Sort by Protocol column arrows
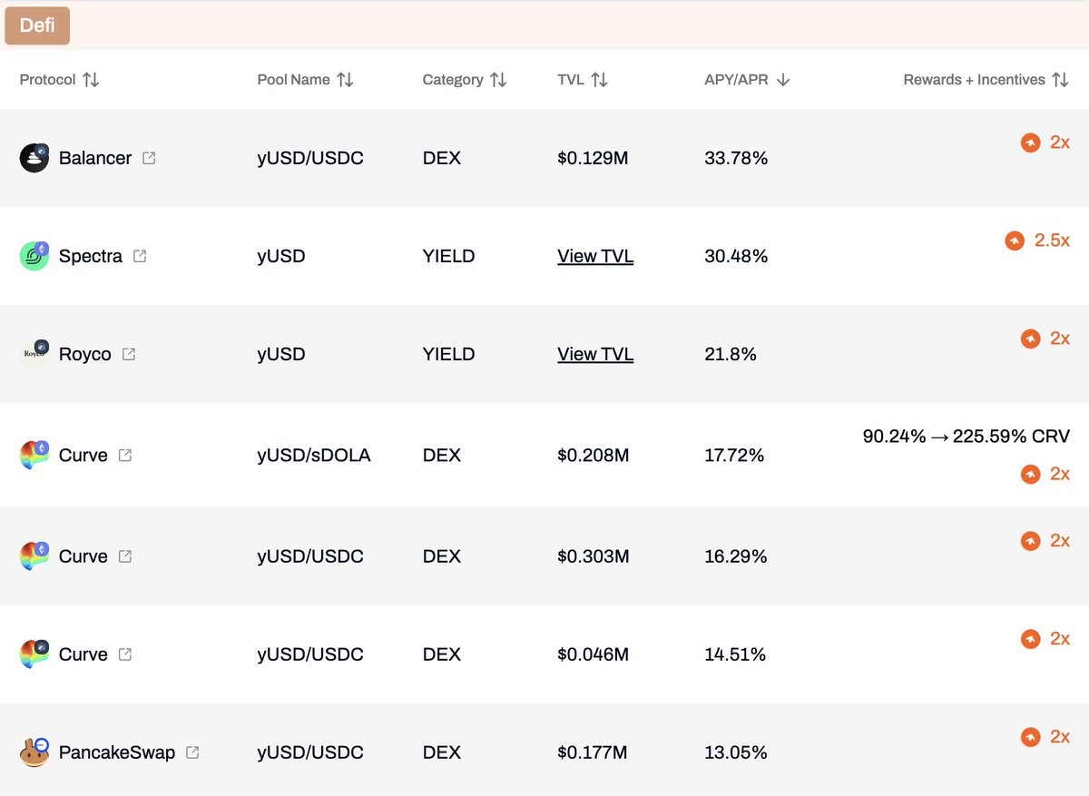This screenshot has width=1089, height=796. pos(91,80)
